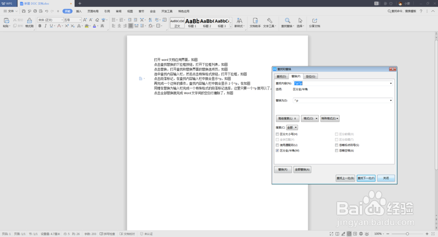This screenshot has height=237, width=438.
Task: Open the 格式(O) dropdown button
Action: click(x=310, y=118)
